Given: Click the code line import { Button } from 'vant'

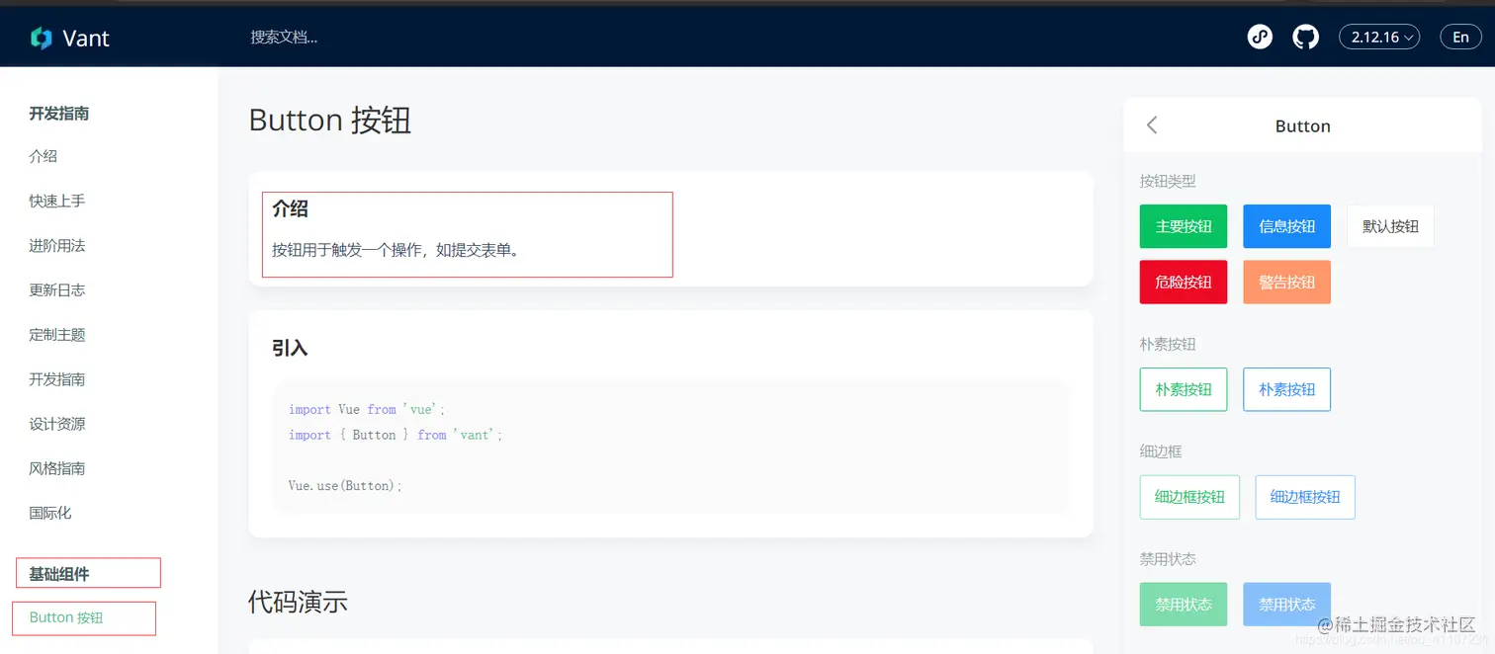Looking at the screenshot, I should coord(396,435).
